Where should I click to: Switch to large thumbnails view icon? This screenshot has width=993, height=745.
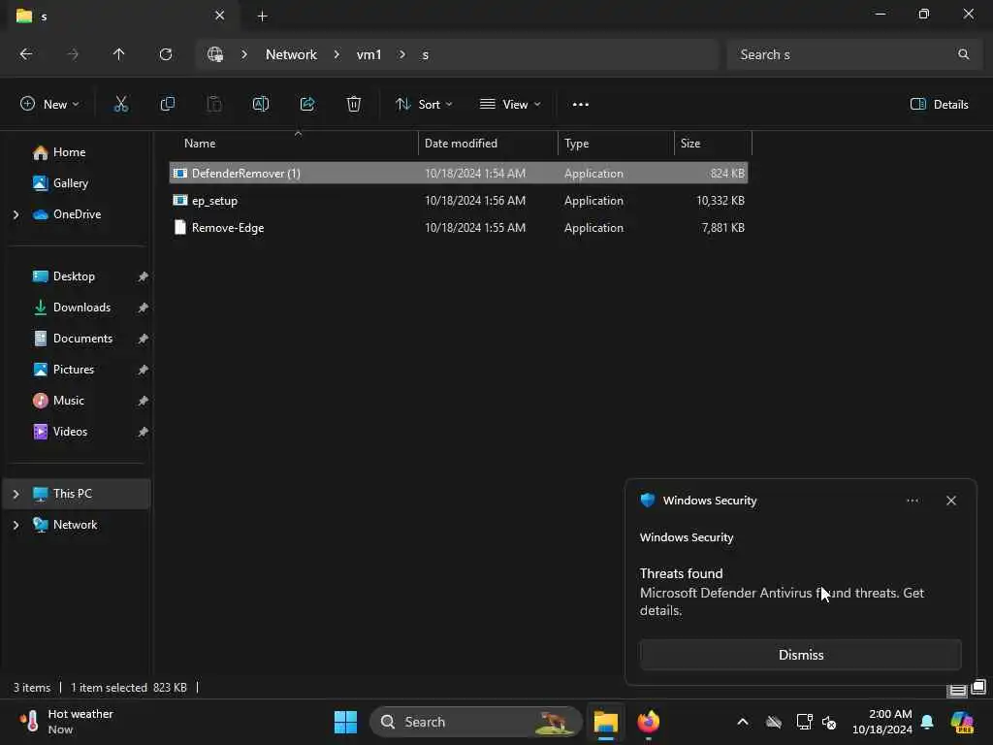979,687
